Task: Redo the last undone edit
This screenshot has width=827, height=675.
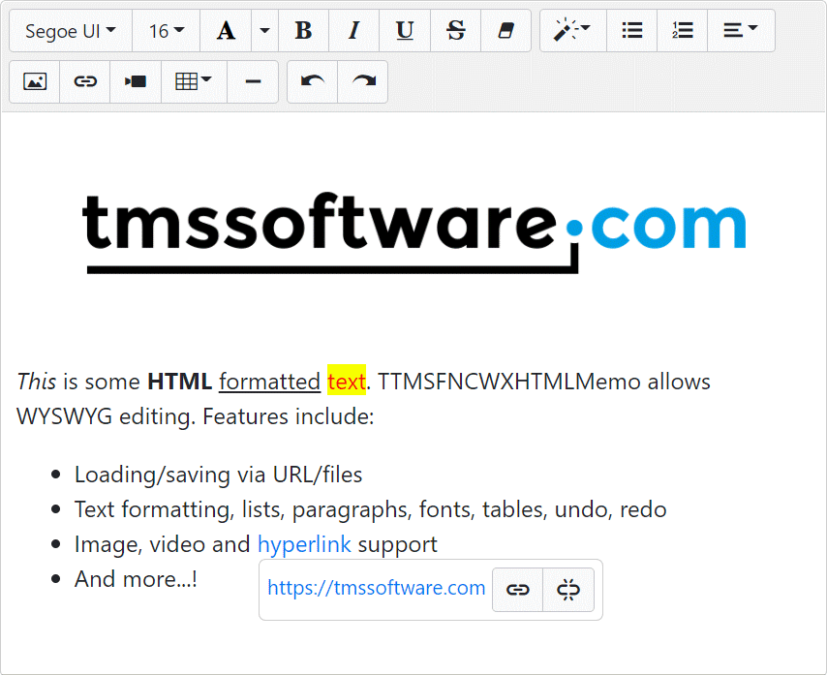Action: pos(363,81)
